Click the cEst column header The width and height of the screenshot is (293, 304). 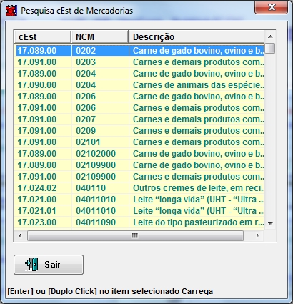pos(43,37)
